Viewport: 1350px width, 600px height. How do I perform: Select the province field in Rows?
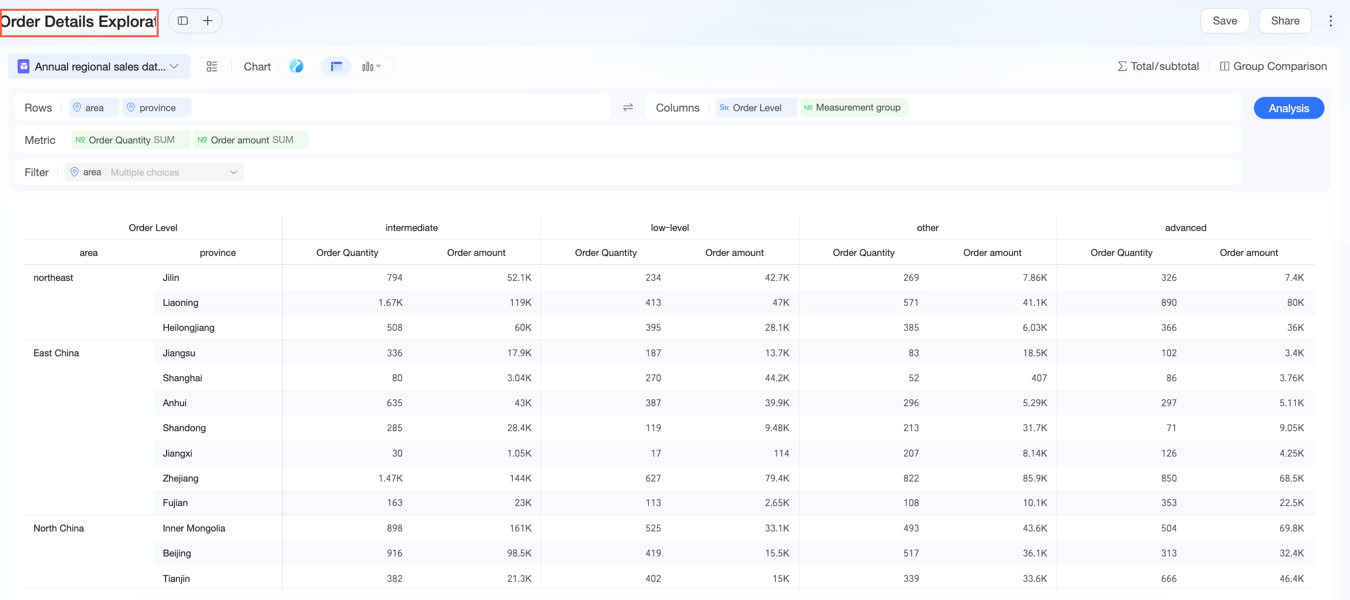coord(157,107)
